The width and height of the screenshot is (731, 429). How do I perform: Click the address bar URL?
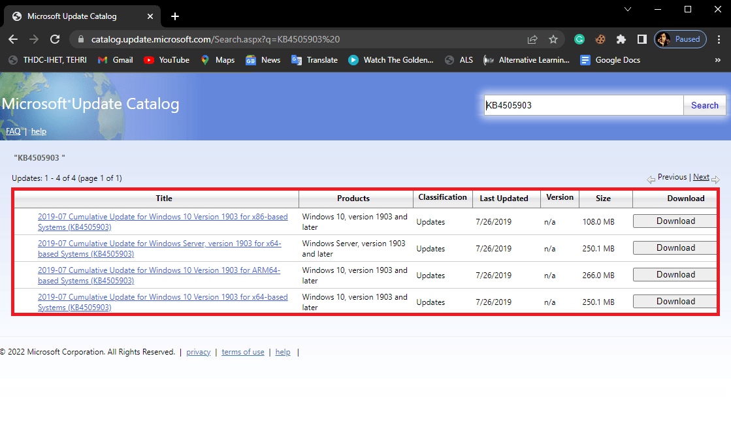[x=216, y=39]
